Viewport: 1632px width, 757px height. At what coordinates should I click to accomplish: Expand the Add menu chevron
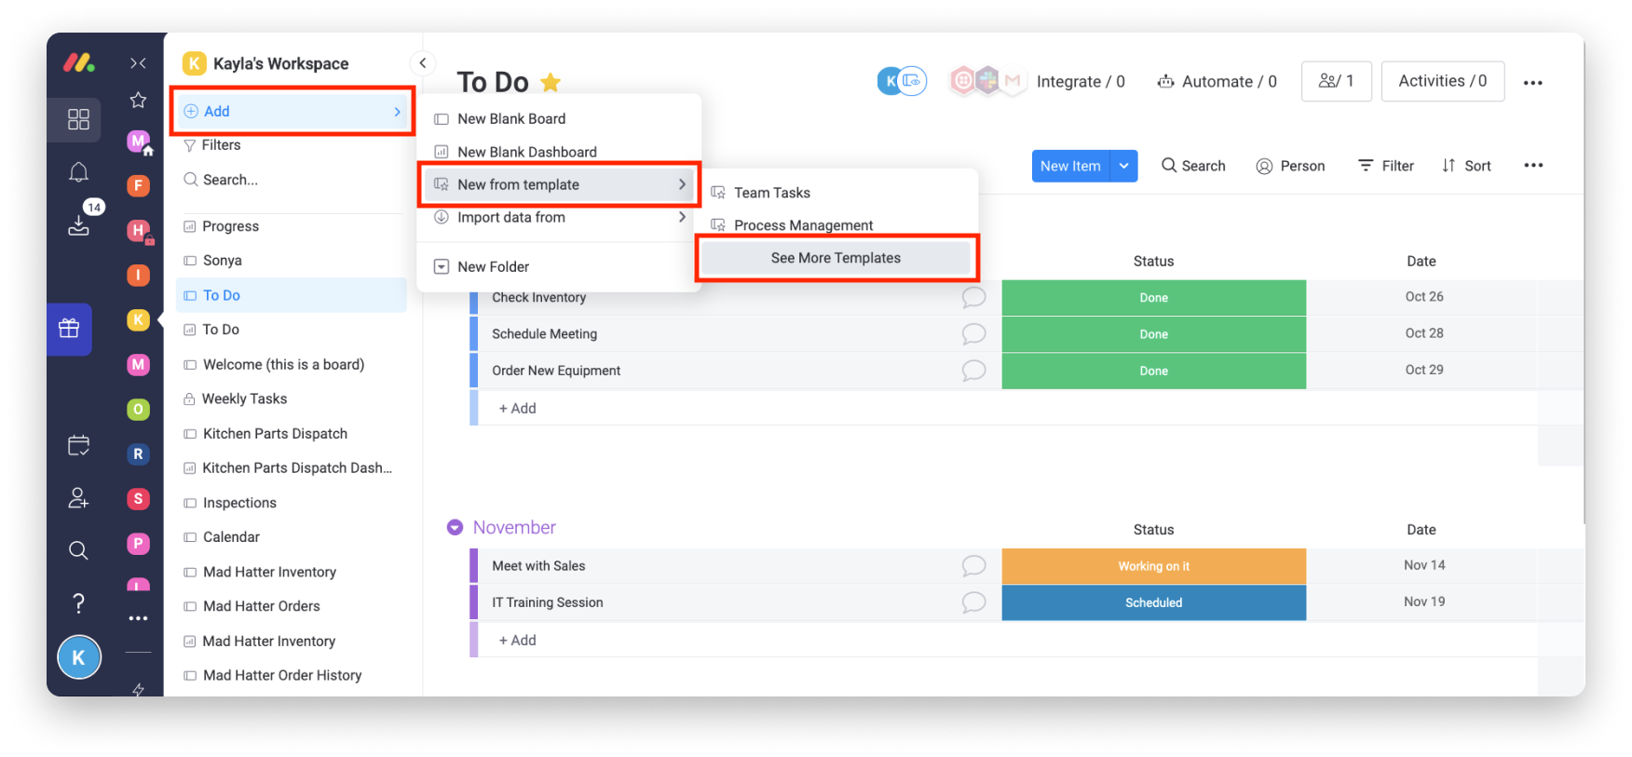click(398, 112)
